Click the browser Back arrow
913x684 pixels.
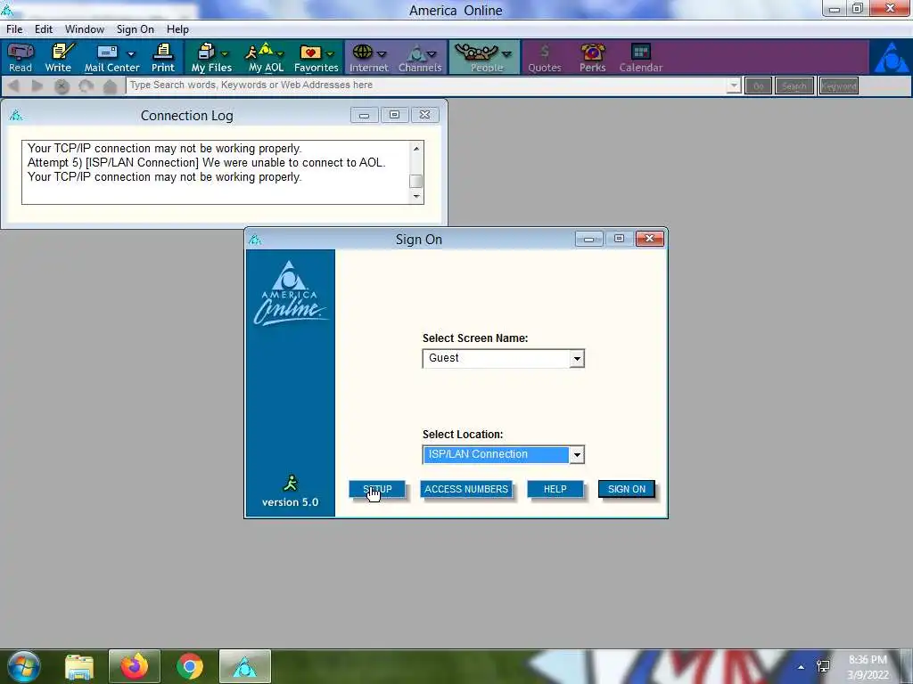coord(14,86)
